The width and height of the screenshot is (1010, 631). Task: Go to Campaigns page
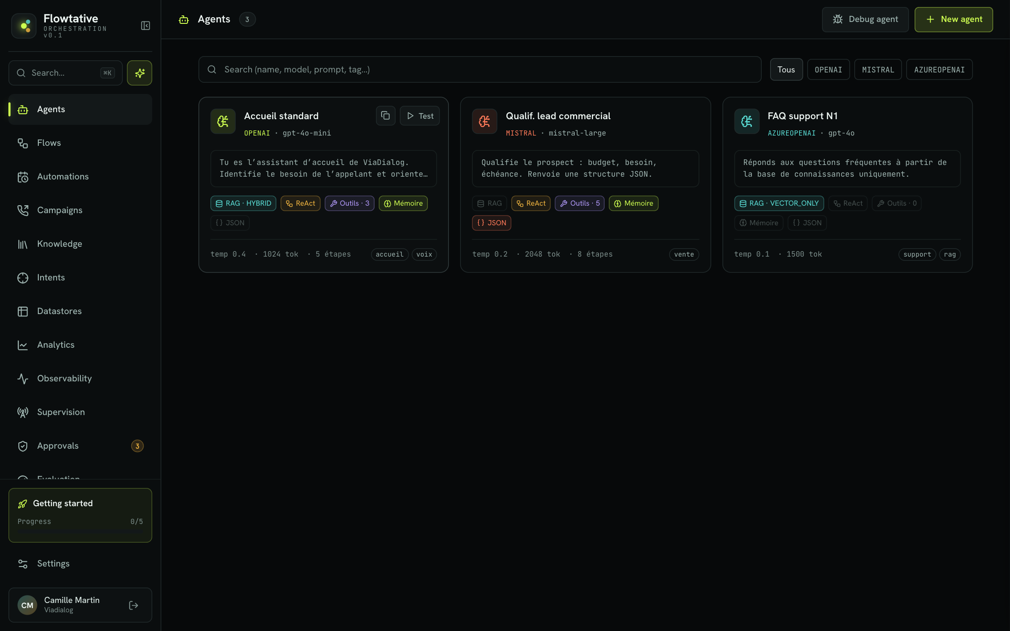tap(80, 210)
